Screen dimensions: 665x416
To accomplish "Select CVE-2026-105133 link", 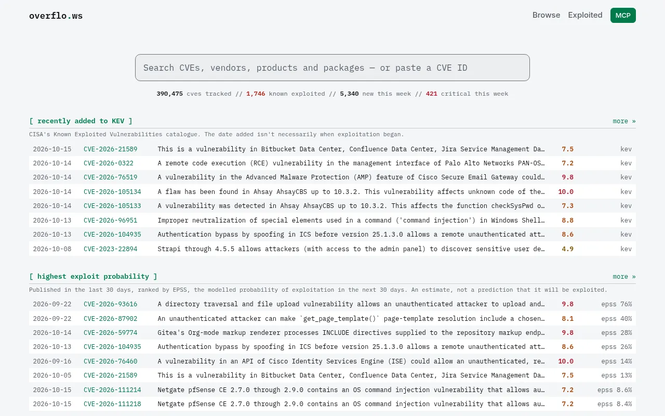I will pyautogui.click(x=112, y=206).
